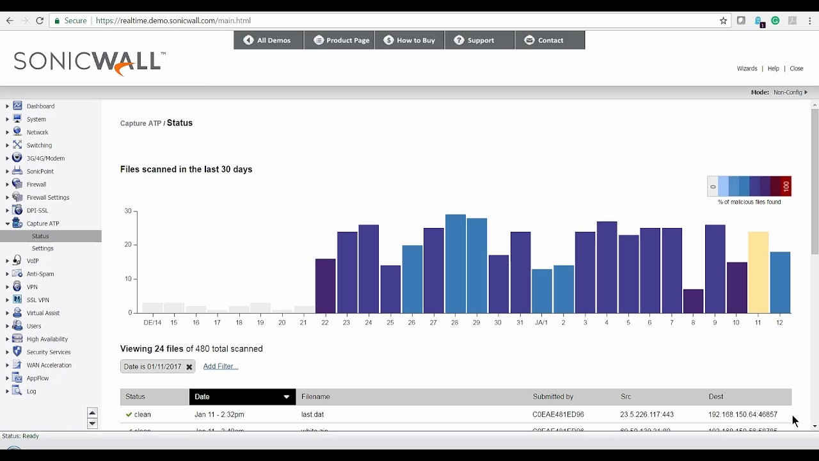Click the Users icon

[17, 326]
